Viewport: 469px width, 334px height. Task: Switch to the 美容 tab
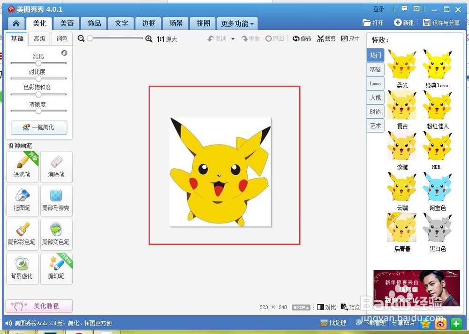point(67,23)
